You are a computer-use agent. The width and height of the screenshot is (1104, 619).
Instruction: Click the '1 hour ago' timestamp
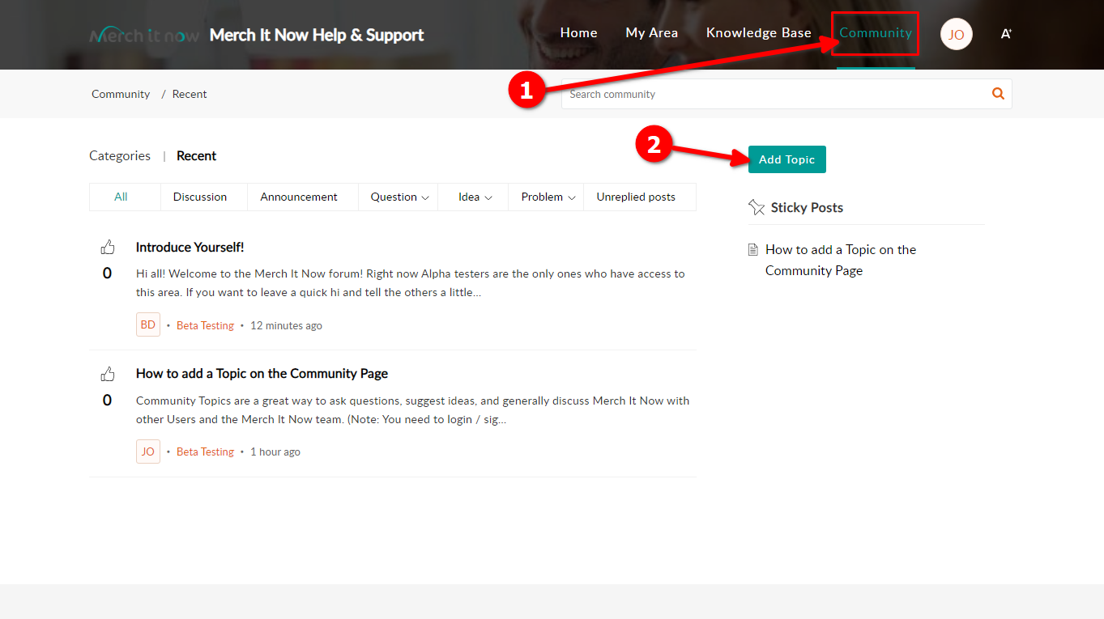click(275, 452)
